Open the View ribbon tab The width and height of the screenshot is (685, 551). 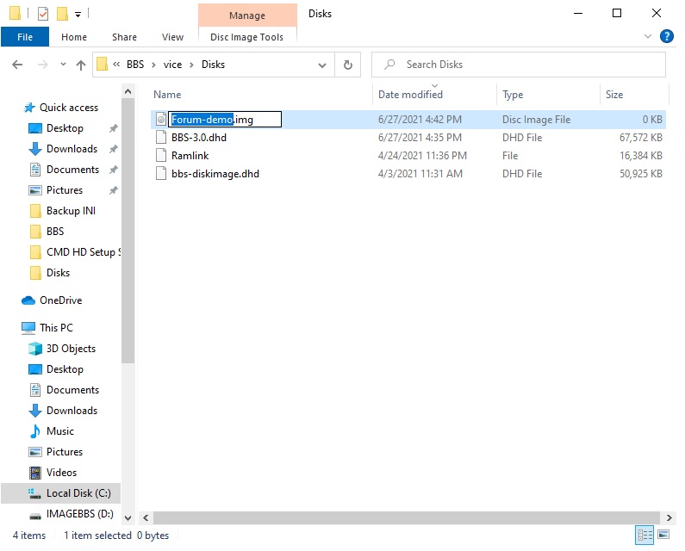click(x=172, y=37)
